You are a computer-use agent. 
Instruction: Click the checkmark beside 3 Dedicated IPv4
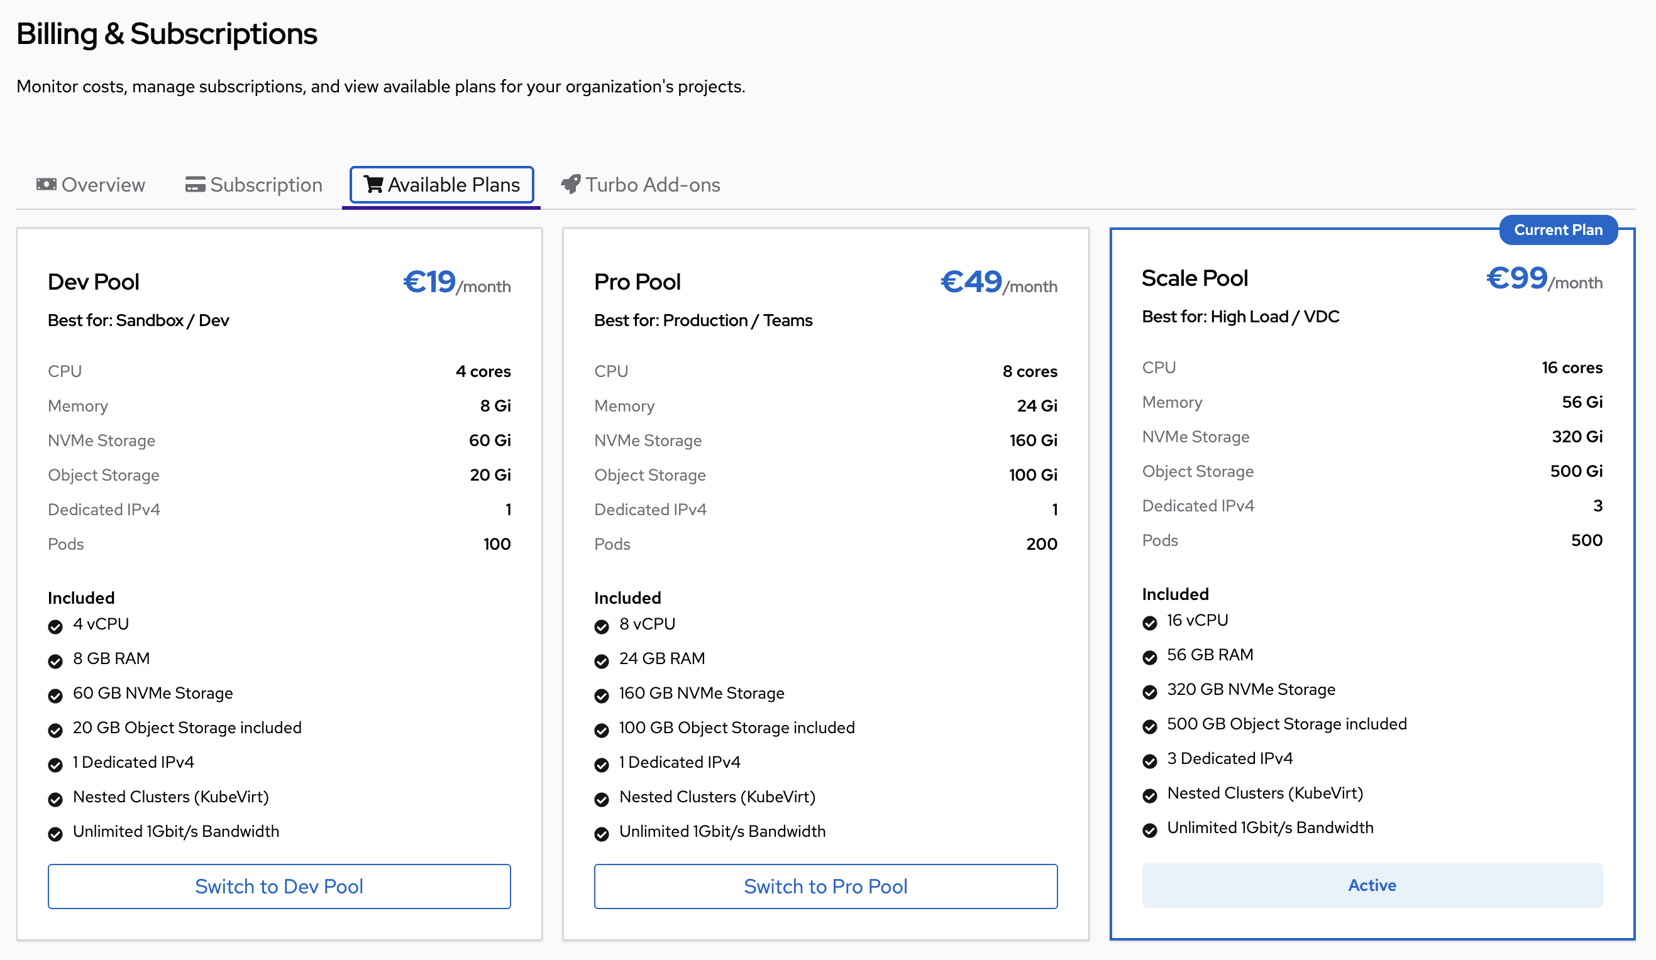[1149, 761]
